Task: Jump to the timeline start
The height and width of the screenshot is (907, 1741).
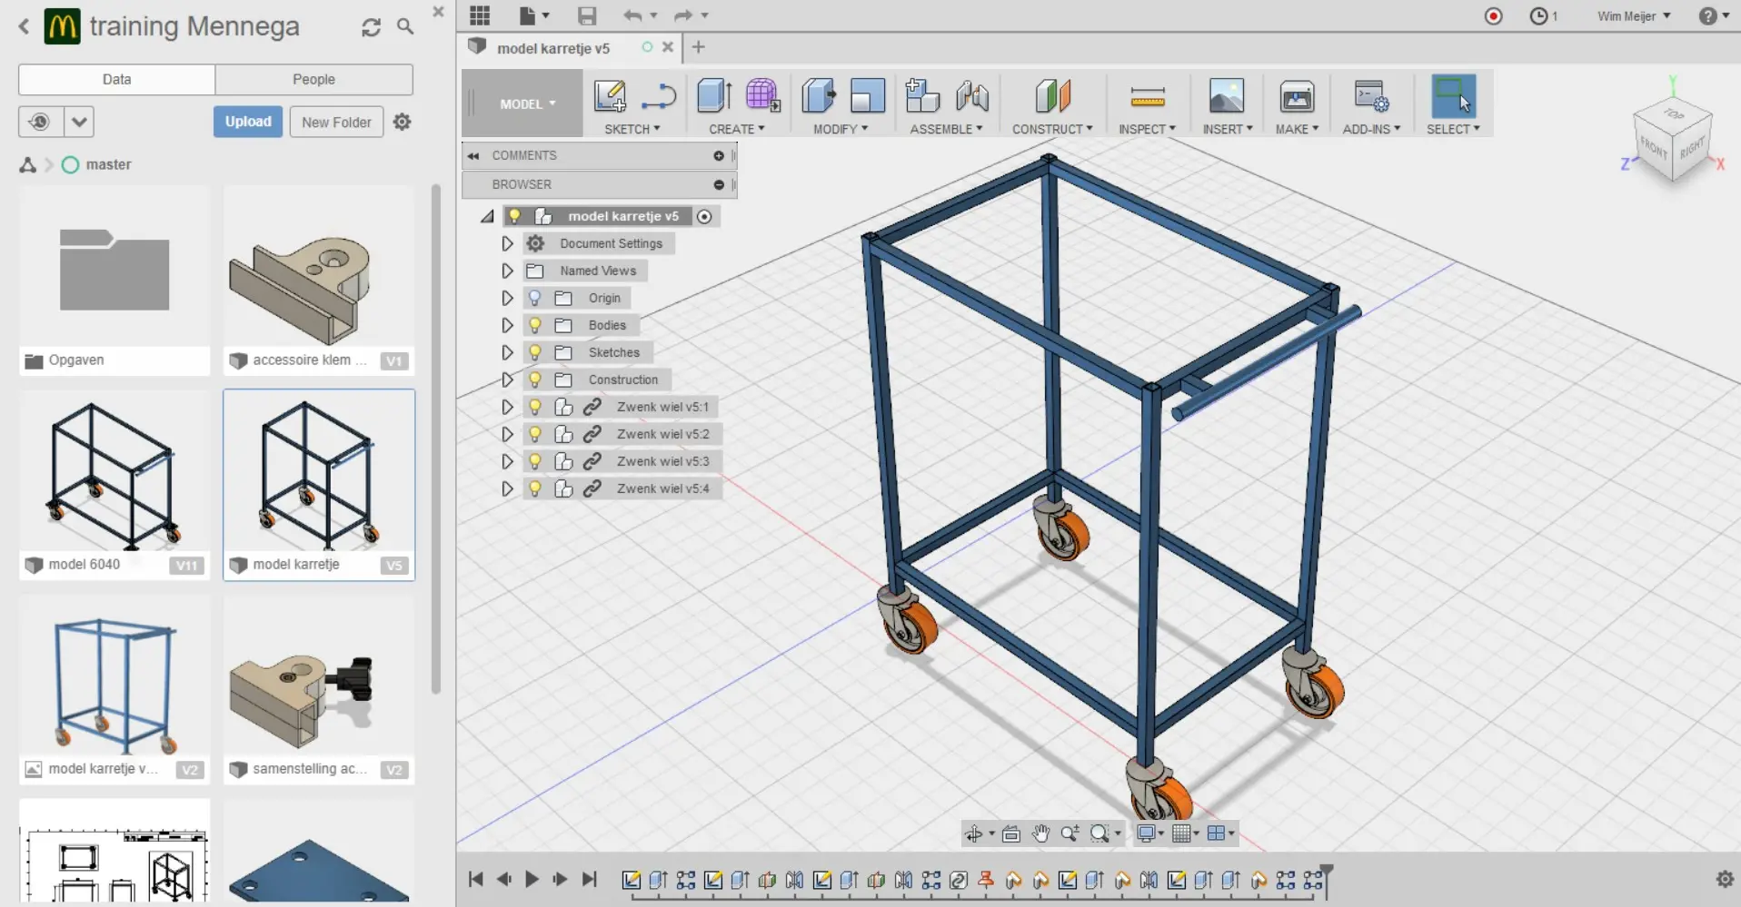Action: [475, 879]
